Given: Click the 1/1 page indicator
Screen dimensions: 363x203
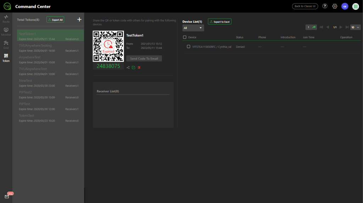Looking at the screenshot, I should coord(335,27).
